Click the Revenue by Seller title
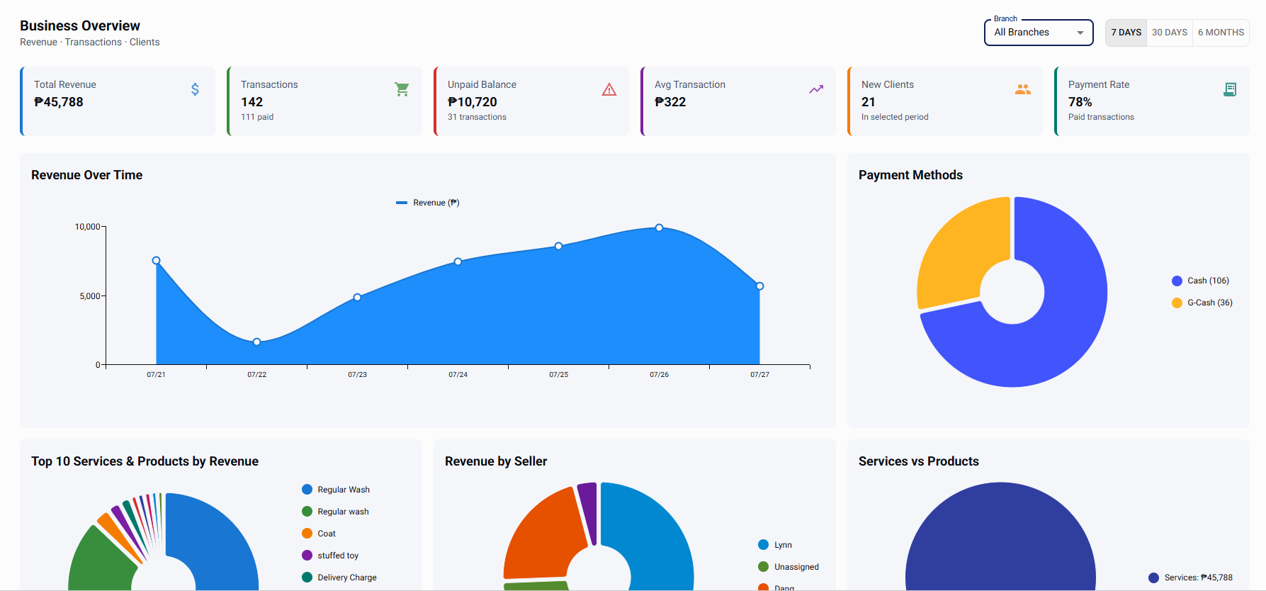This screenshot has height=591, width=1266. (x=496, y=461)
